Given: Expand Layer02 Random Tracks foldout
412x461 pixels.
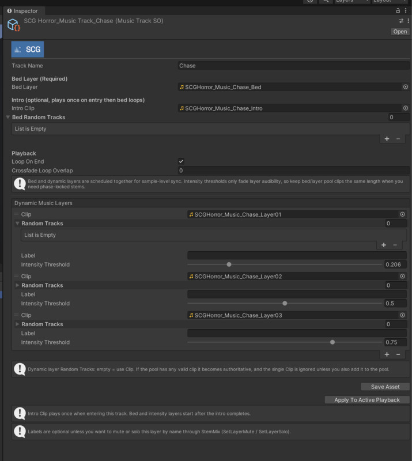Looking at the screenshot, I should tap(17, 285).
